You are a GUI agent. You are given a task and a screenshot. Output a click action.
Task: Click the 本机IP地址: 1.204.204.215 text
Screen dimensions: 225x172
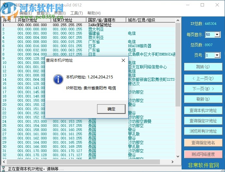click(89, 77)
